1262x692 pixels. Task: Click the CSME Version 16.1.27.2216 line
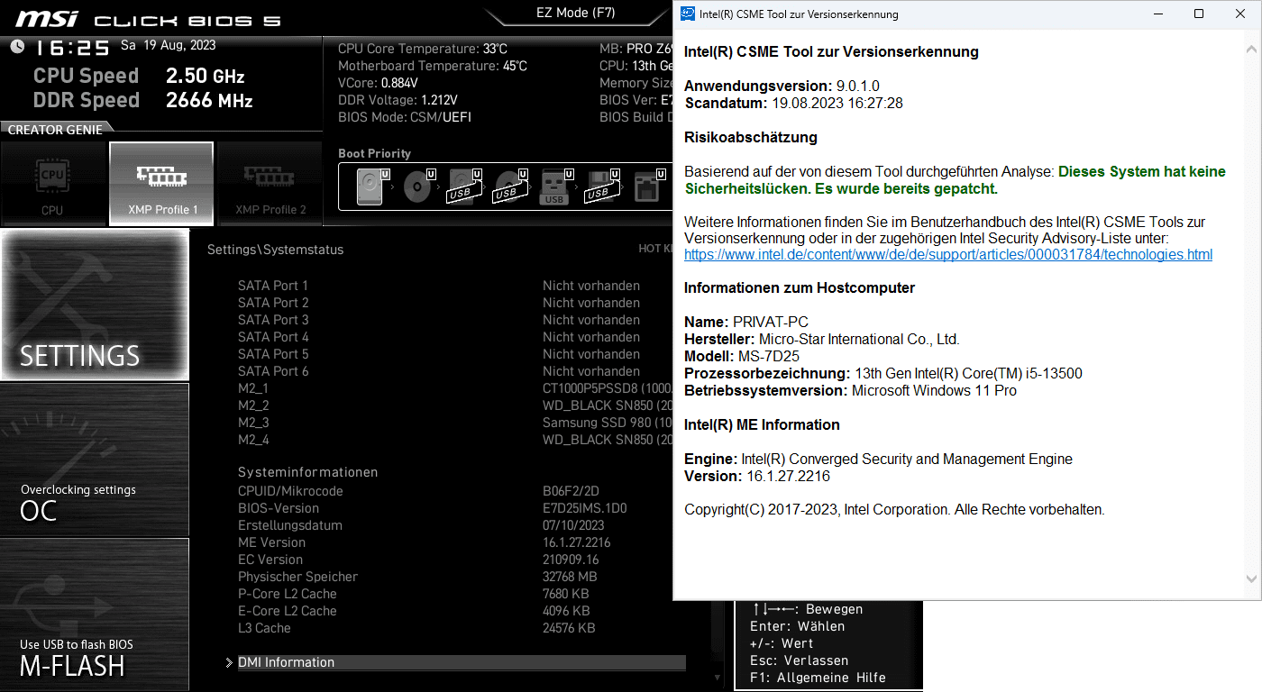pos(757,476)
